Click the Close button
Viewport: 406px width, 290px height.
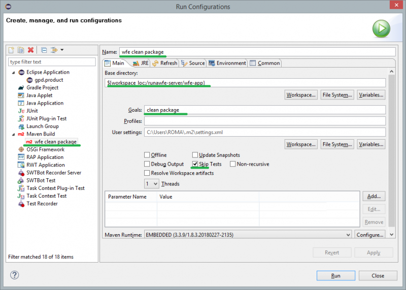(x=378, y=276)
